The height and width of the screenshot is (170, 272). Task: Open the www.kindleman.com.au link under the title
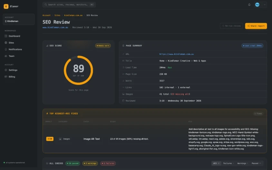point(55,27)
